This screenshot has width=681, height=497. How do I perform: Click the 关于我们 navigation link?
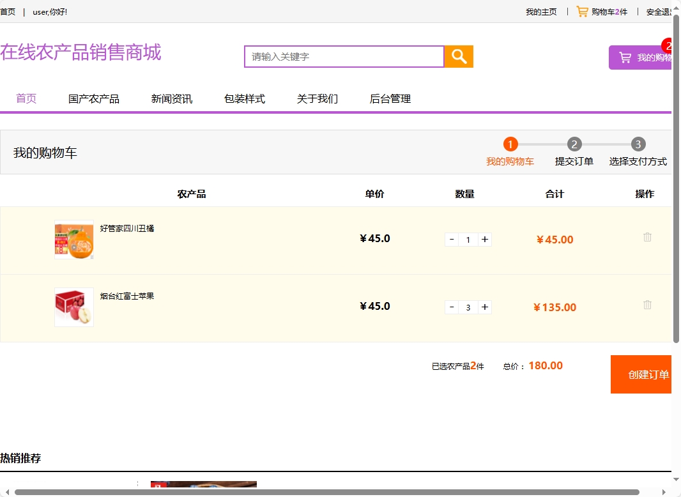317,99
